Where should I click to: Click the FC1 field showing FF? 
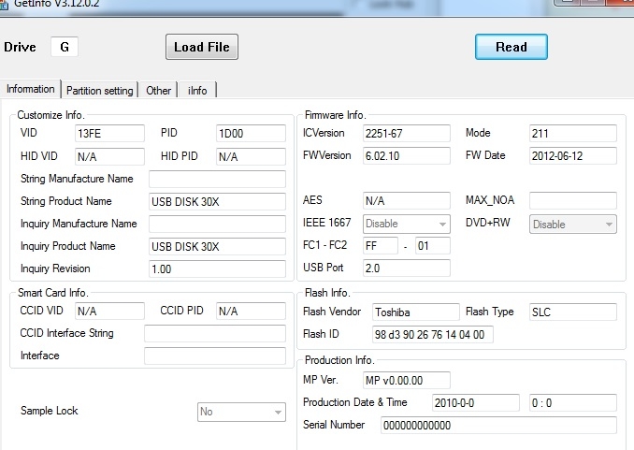pos(381,246)
